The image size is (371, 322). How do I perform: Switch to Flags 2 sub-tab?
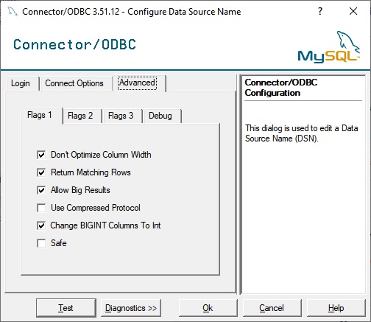(82, 116)
